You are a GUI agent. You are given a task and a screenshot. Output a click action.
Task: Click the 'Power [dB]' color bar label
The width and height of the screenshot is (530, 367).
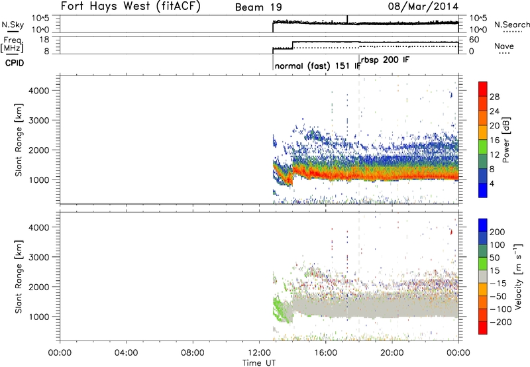(x=505, y=140)
